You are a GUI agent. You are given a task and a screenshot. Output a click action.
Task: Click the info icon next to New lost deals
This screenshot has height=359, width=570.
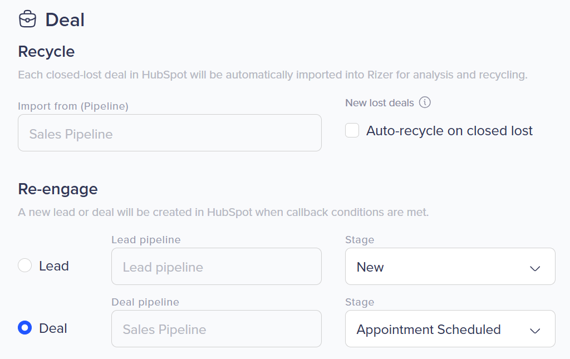click(425, 102)
